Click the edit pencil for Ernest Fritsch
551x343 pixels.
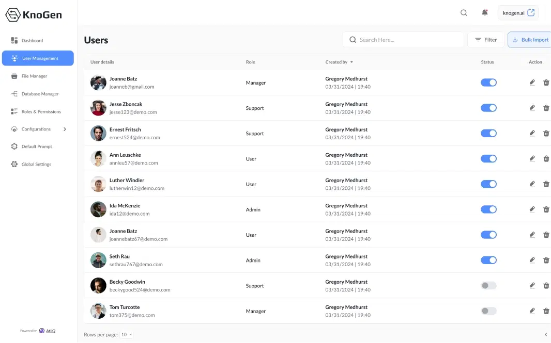pos(532,133)
